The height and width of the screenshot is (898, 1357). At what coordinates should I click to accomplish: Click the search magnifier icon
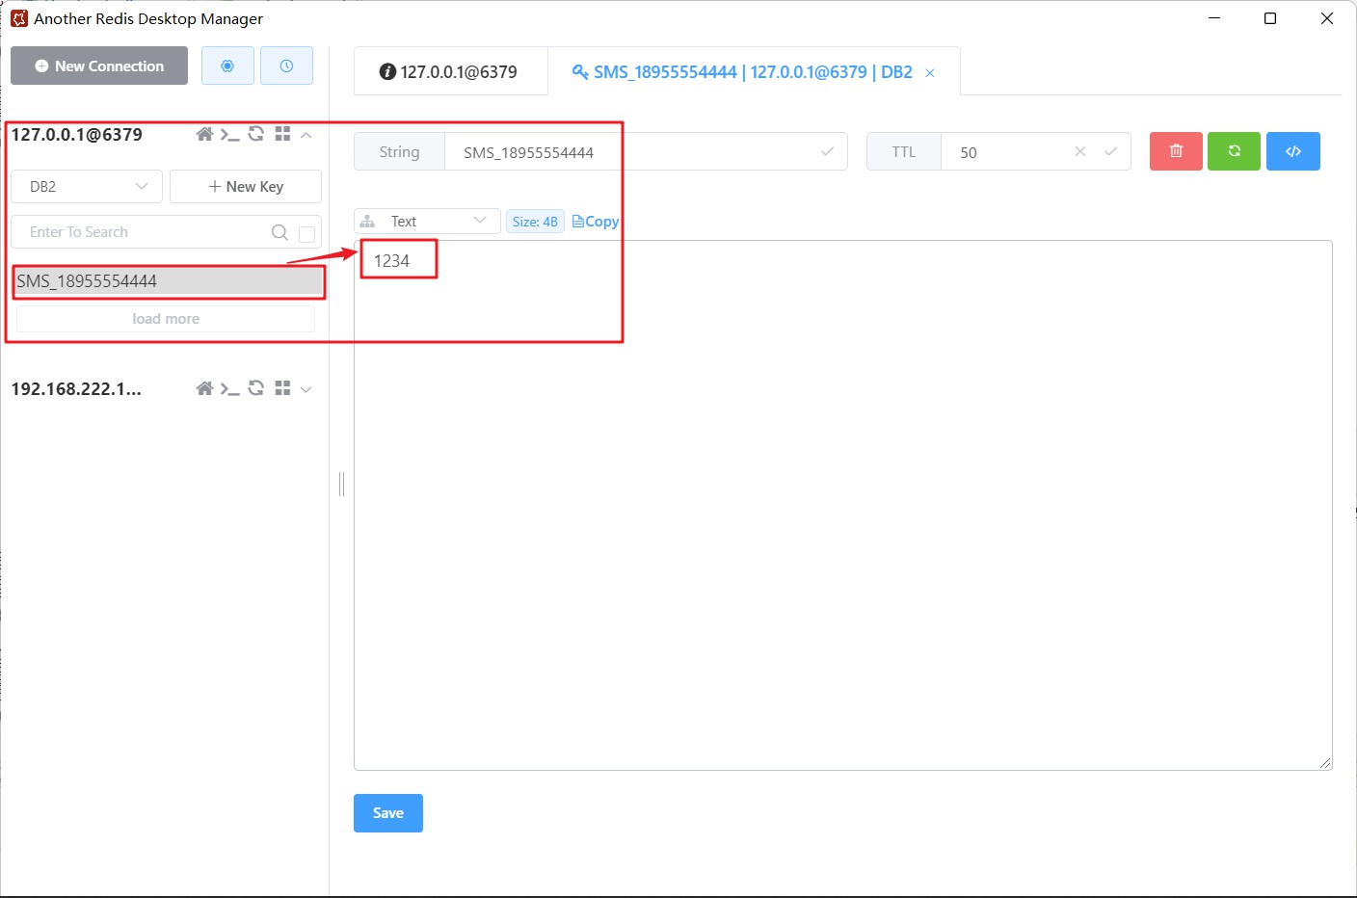coord(279,232)
